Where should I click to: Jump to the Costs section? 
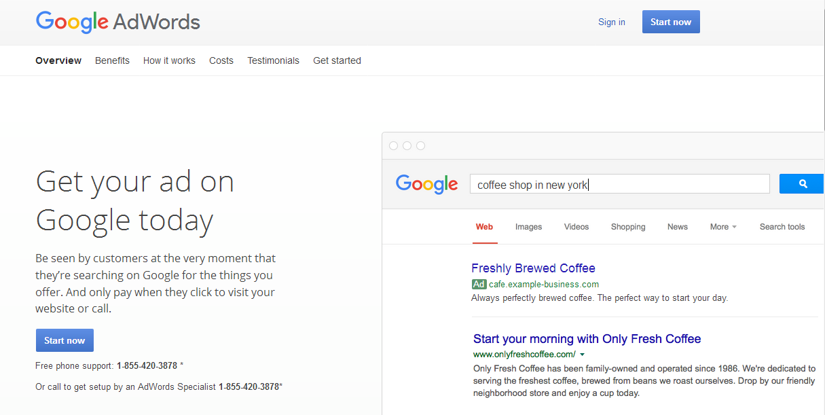(221, 60)
